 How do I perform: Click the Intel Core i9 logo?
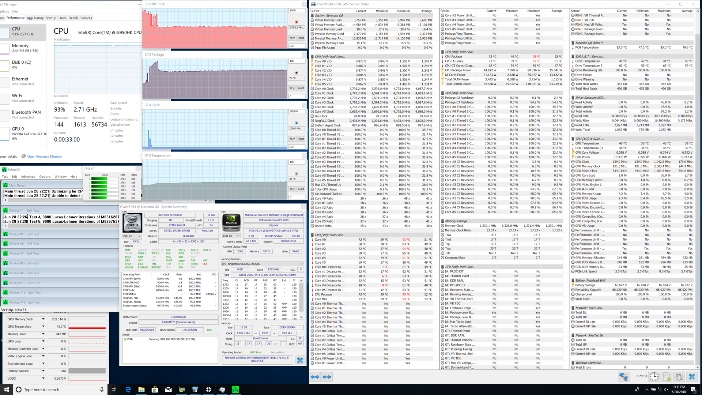tap(132, 223)
